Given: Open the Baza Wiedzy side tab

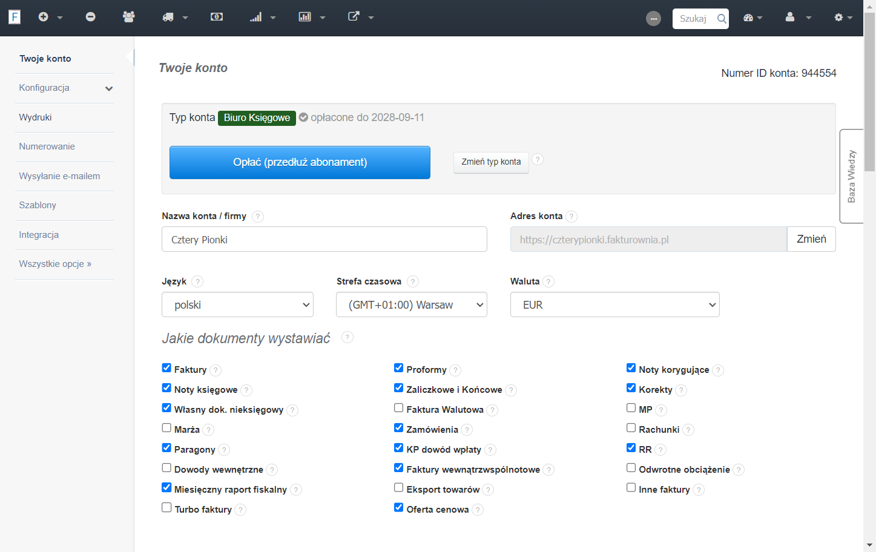Looking at the screenshot, I should click(851, 176).
